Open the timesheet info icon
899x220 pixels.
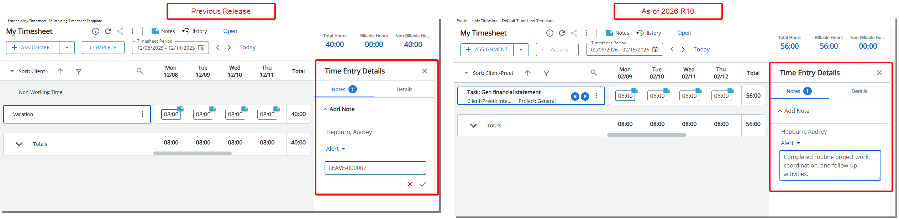[95, 31]
